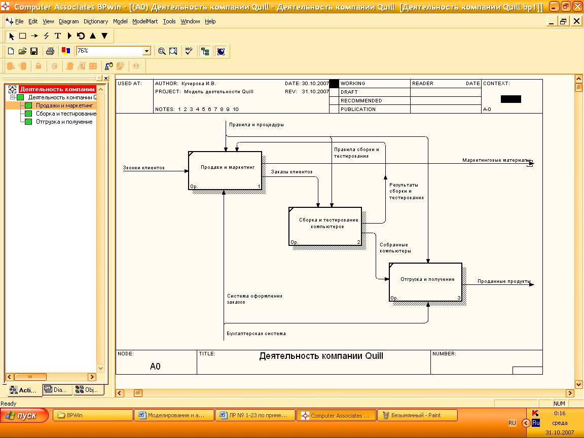The height and width of the screenshot is (438, 584).
Task: Click the Бухгалтерская система arrow label
Action: [x=256, y=334]
